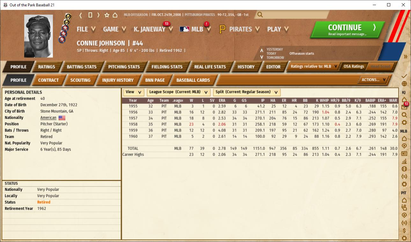The image size is (411, 242).
Task: Open the League Scope dropdown
Action: click(x=179, y=92)
